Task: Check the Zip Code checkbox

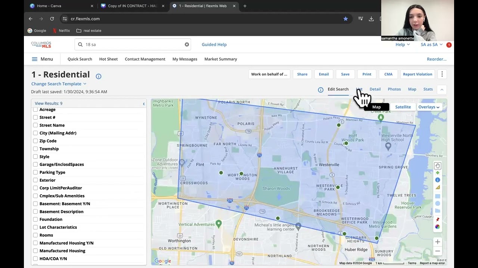Action: pos(35,141)
